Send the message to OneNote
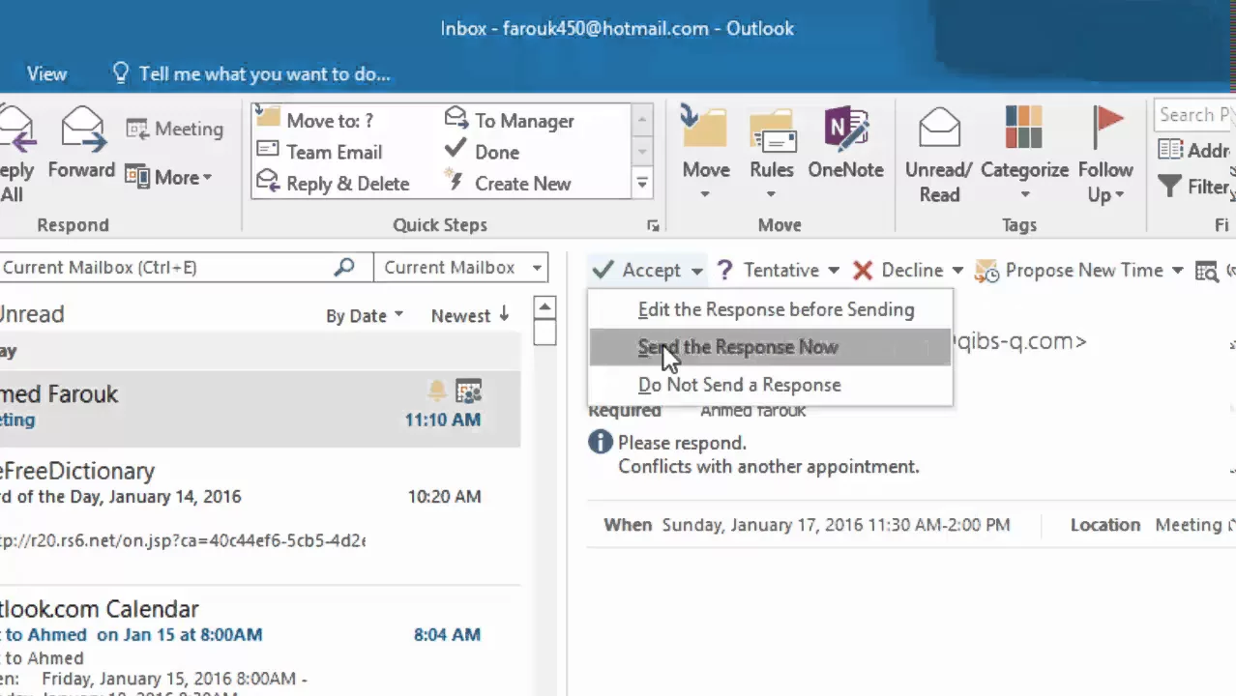1236x696 pixels. 846,143
